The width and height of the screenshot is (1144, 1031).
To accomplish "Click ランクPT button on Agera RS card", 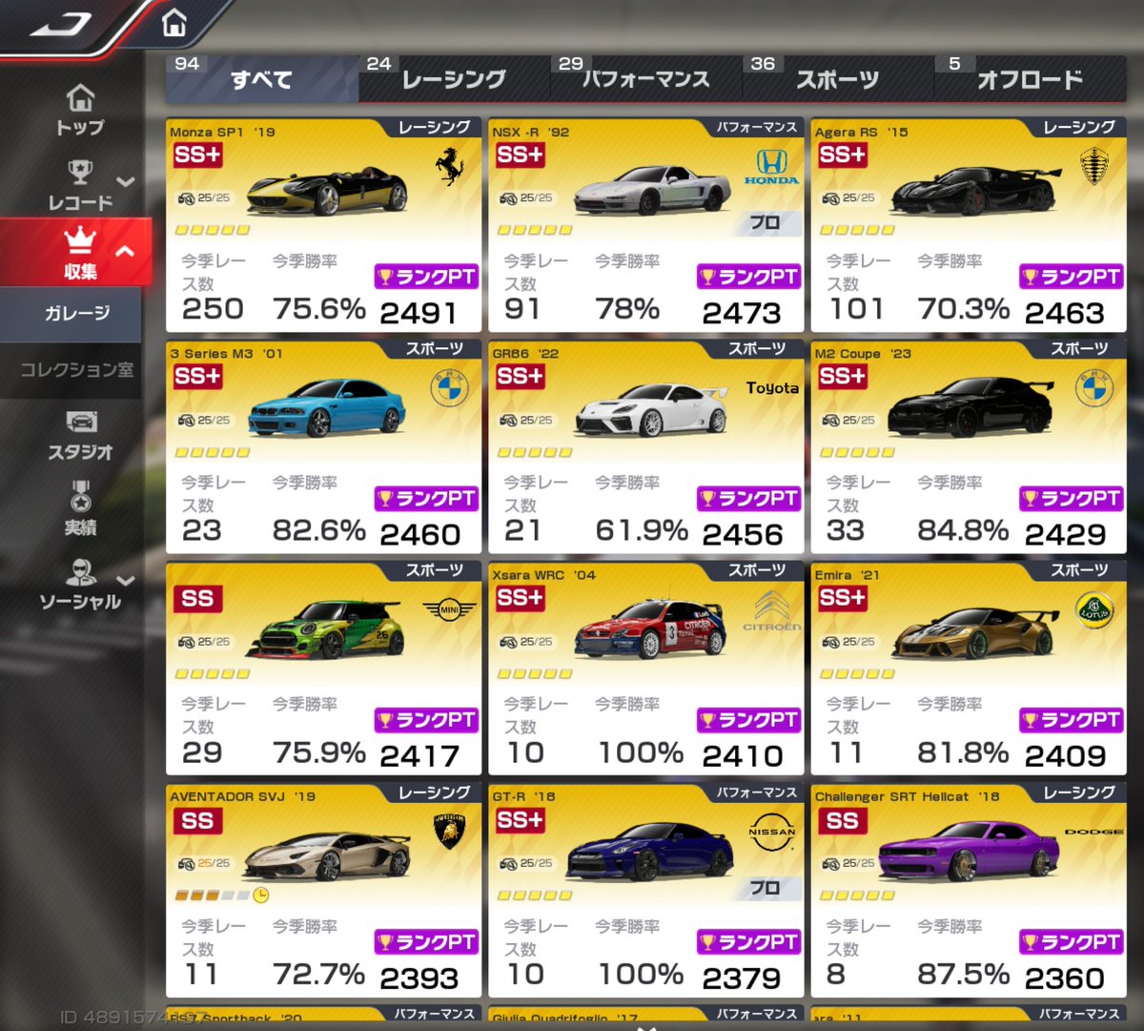I will click(1071, 277).
